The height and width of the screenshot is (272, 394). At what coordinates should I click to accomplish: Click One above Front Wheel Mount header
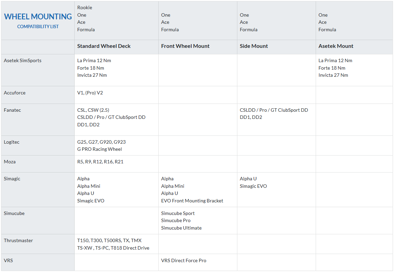(x=165, y=15)
